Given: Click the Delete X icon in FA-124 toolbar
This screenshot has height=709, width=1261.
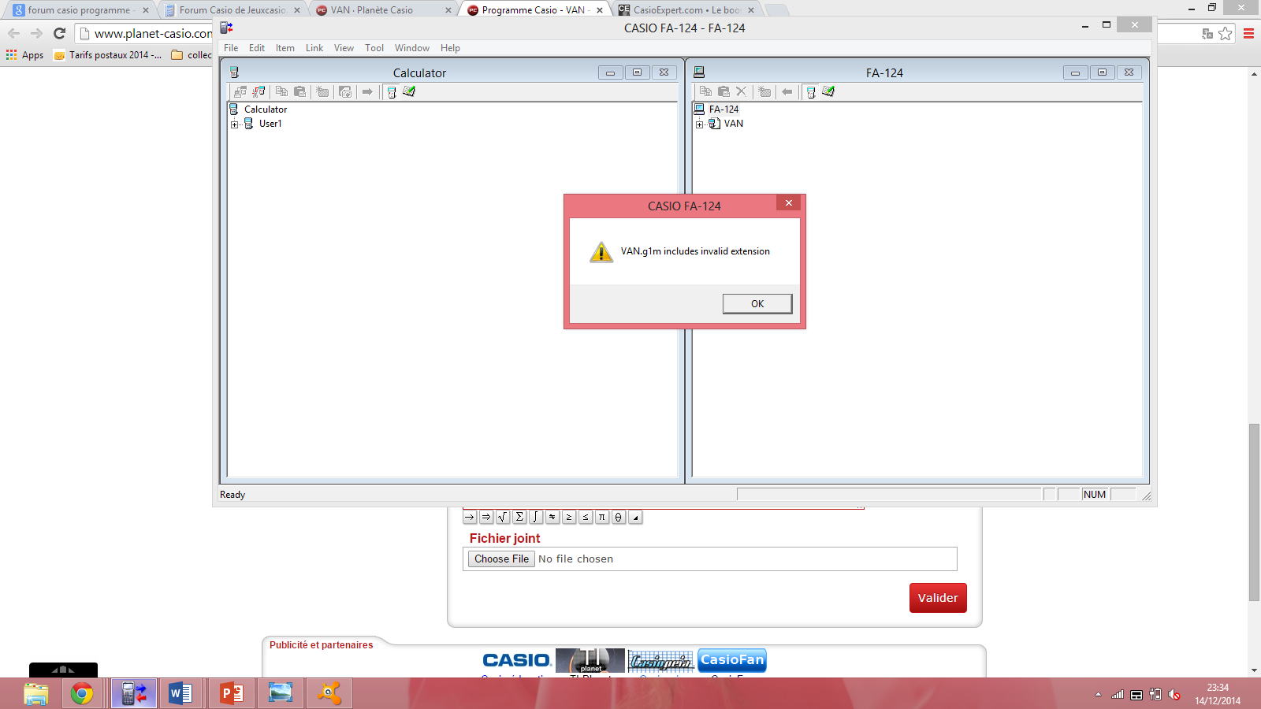Looking at the screenshot, I should point(741,92).
